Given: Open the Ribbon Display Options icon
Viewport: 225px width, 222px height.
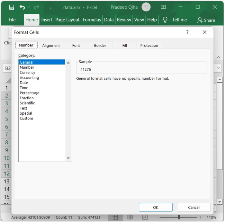Looking at the screenshot, I should coord(163,7).
